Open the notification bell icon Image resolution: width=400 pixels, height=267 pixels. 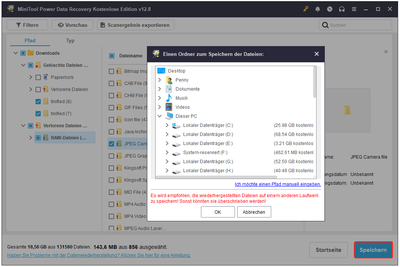[317, 9]
